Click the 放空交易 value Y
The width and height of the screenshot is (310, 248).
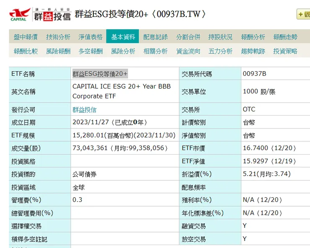coord(245,239)
